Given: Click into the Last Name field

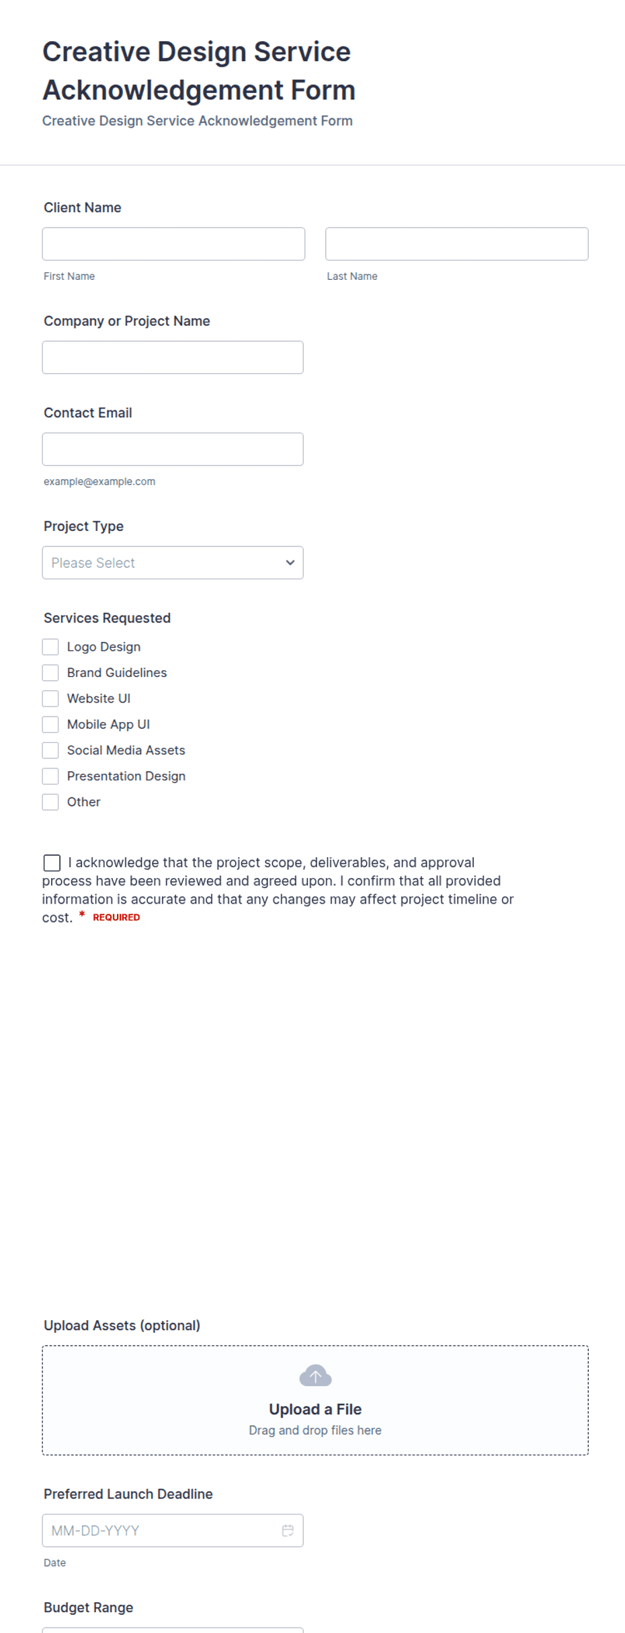Looking at the screenshot, I should pyautogui.click(x=457, y=244).
